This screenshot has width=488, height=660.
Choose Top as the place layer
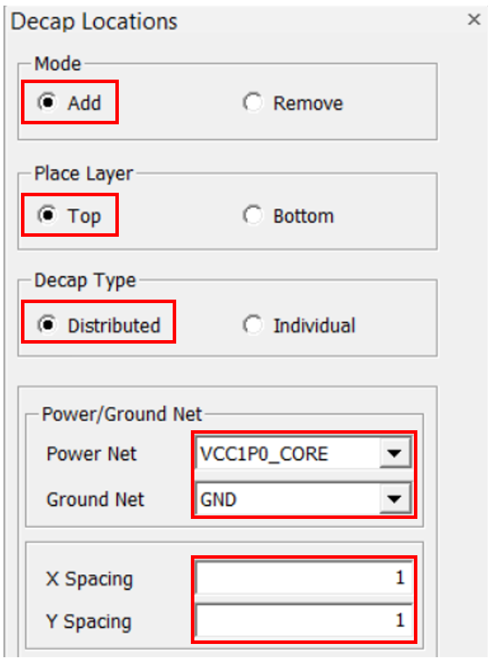click(x=49, y=216)
